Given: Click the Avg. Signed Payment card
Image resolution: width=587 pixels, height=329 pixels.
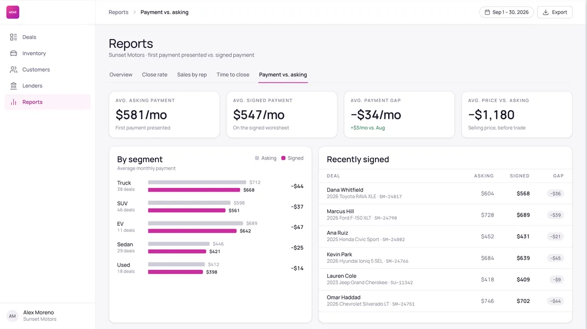Looking at the screenshot, I should (x=282, y=115).
